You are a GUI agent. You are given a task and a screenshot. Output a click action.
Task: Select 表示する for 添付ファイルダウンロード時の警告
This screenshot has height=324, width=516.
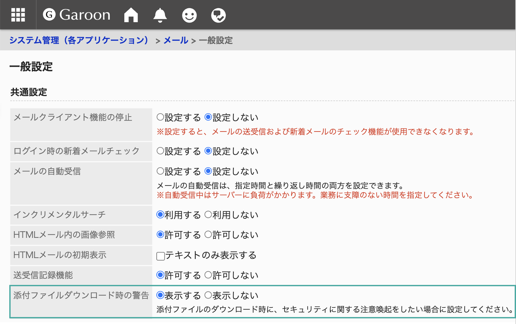pyautogui.click(x=160, y=295)
